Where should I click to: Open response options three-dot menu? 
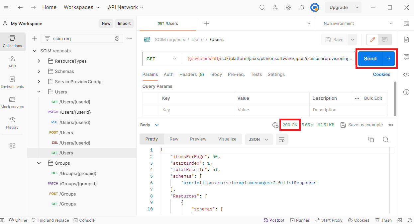click(x=391, y=125)
